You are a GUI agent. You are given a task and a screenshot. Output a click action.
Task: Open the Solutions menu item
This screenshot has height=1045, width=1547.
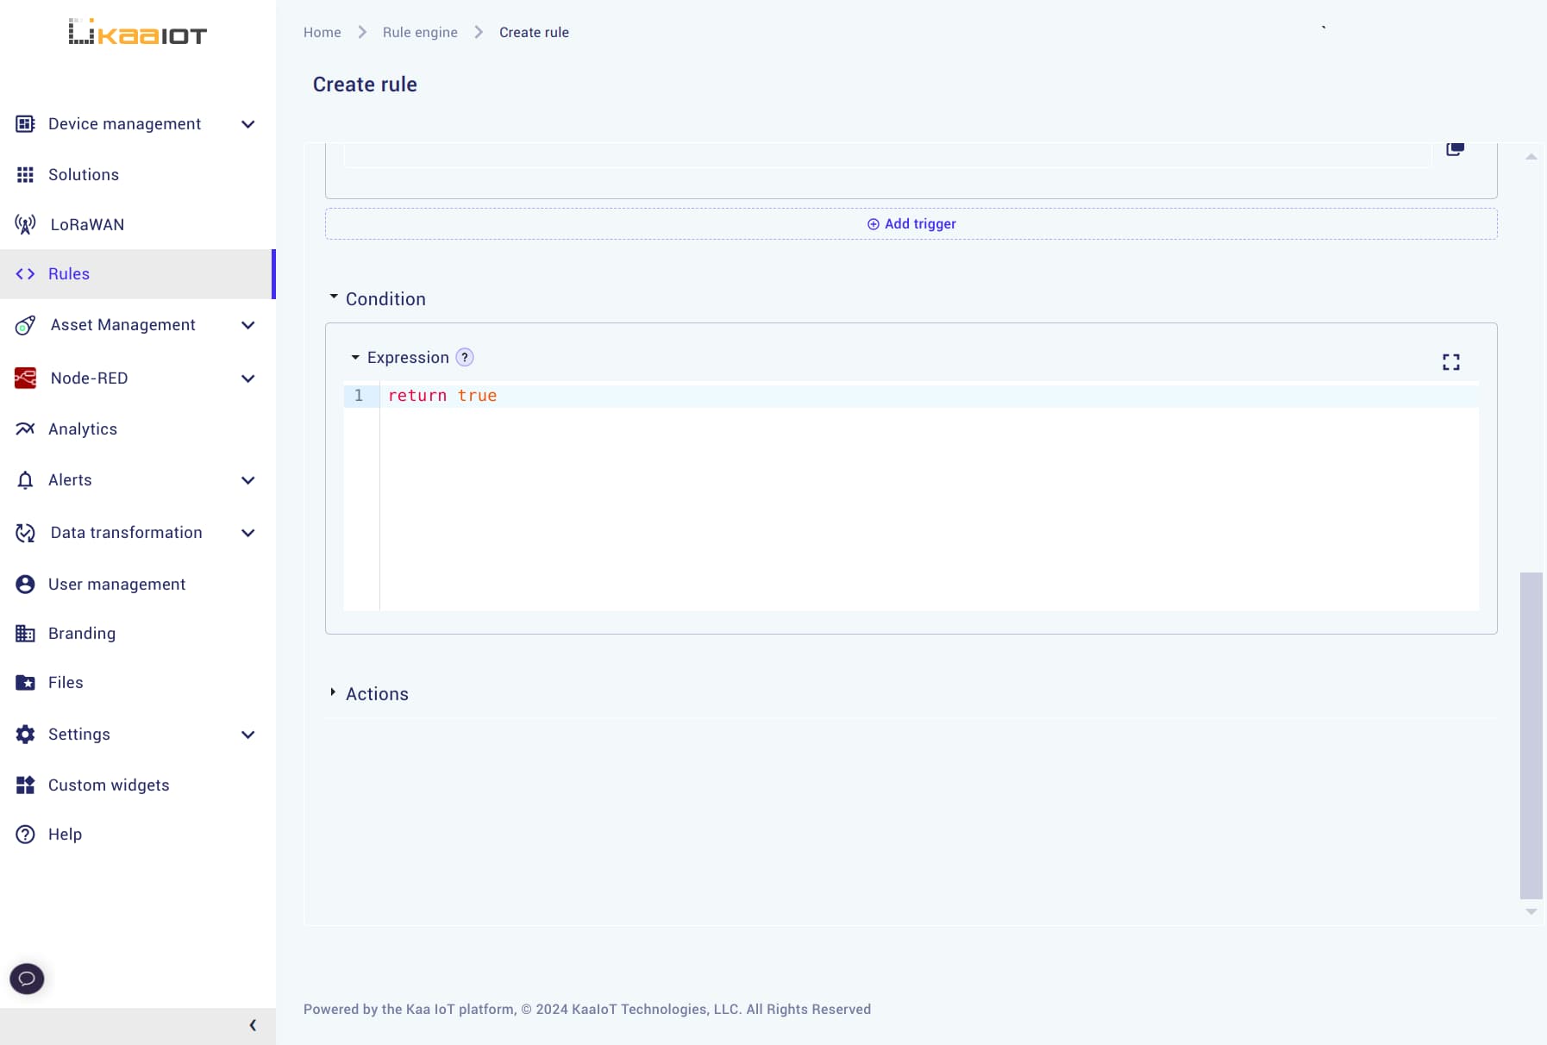point(84,175)
